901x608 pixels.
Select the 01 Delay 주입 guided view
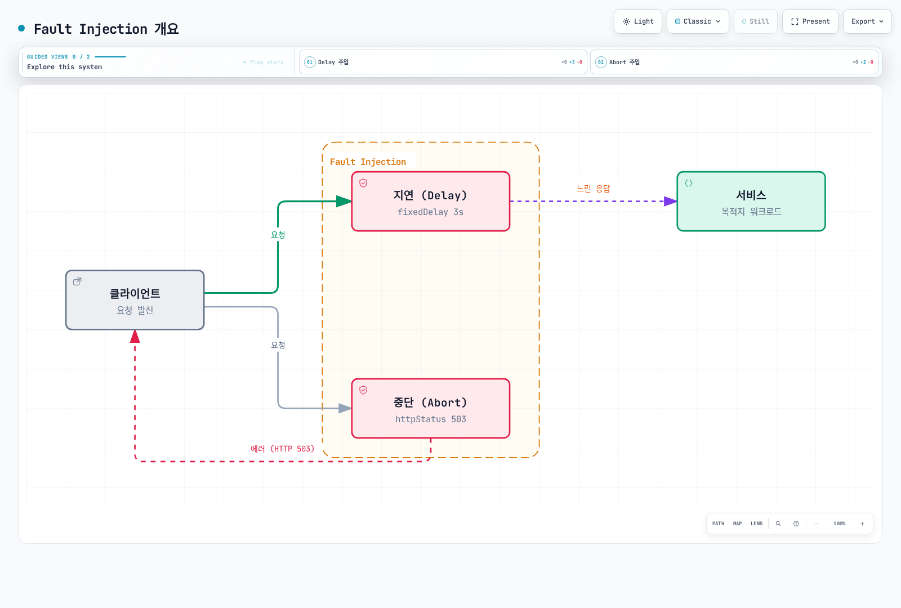(443, 62)
